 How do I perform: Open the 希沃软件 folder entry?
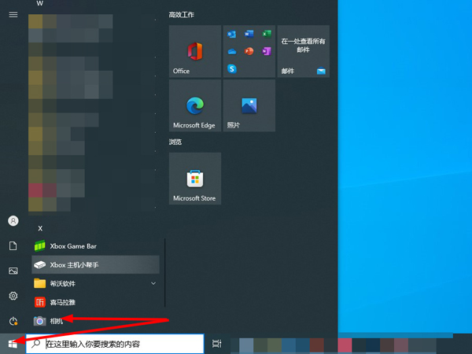[x=95, y=283]
